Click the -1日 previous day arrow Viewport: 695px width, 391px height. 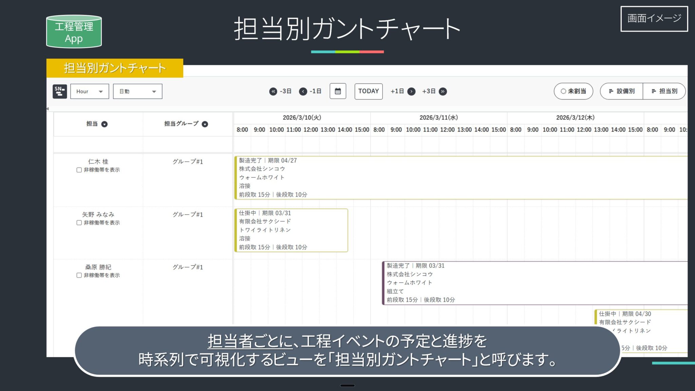[303, 91]
